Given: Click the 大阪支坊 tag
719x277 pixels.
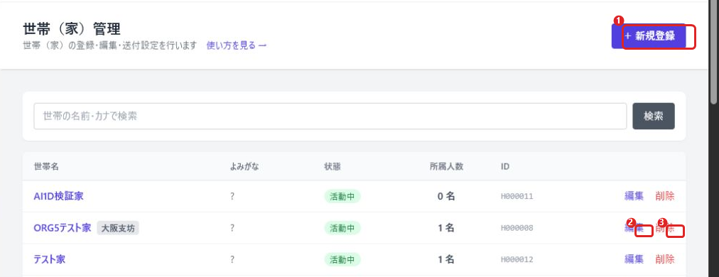Looking at the screenshot, I should 118,228.
